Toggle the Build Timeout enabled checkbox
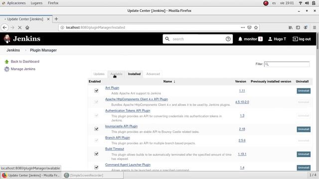Screen dimensions: 319x179 point(96,154)
